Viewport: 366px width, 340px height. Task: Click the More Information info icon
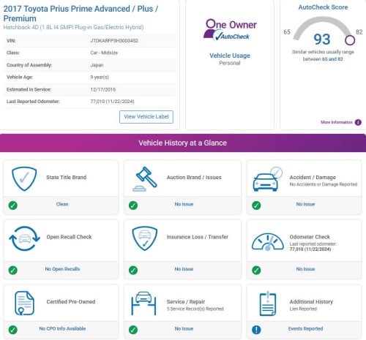(x=358, y=122)
